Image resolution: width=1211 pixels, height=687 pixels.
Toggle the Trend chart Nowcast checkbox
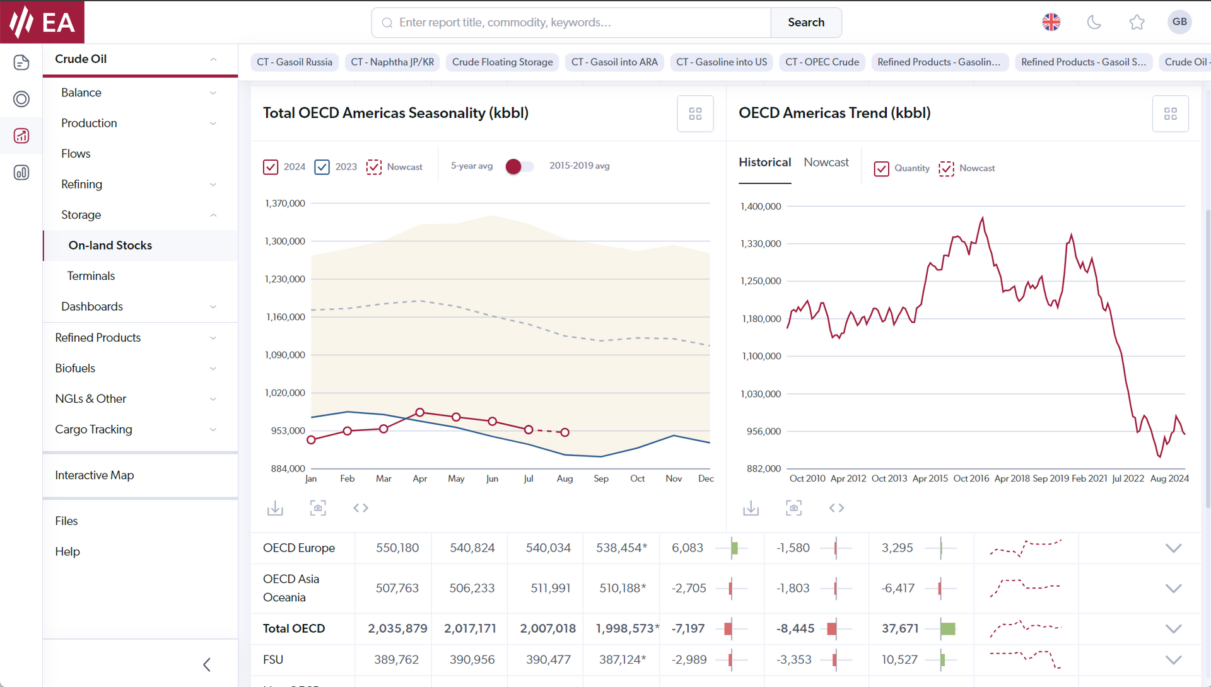[x=946, y=168]
